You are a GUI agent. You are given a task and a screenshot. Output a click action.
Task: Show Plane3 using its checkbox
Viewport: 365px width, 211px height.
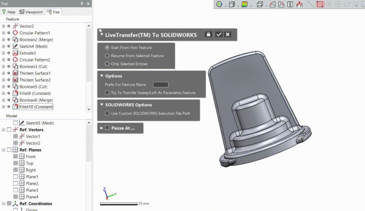[15, 190]
